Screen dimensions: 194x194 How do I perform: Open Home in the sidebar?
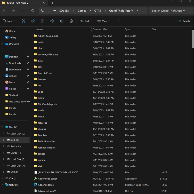[x=10, y=31]
